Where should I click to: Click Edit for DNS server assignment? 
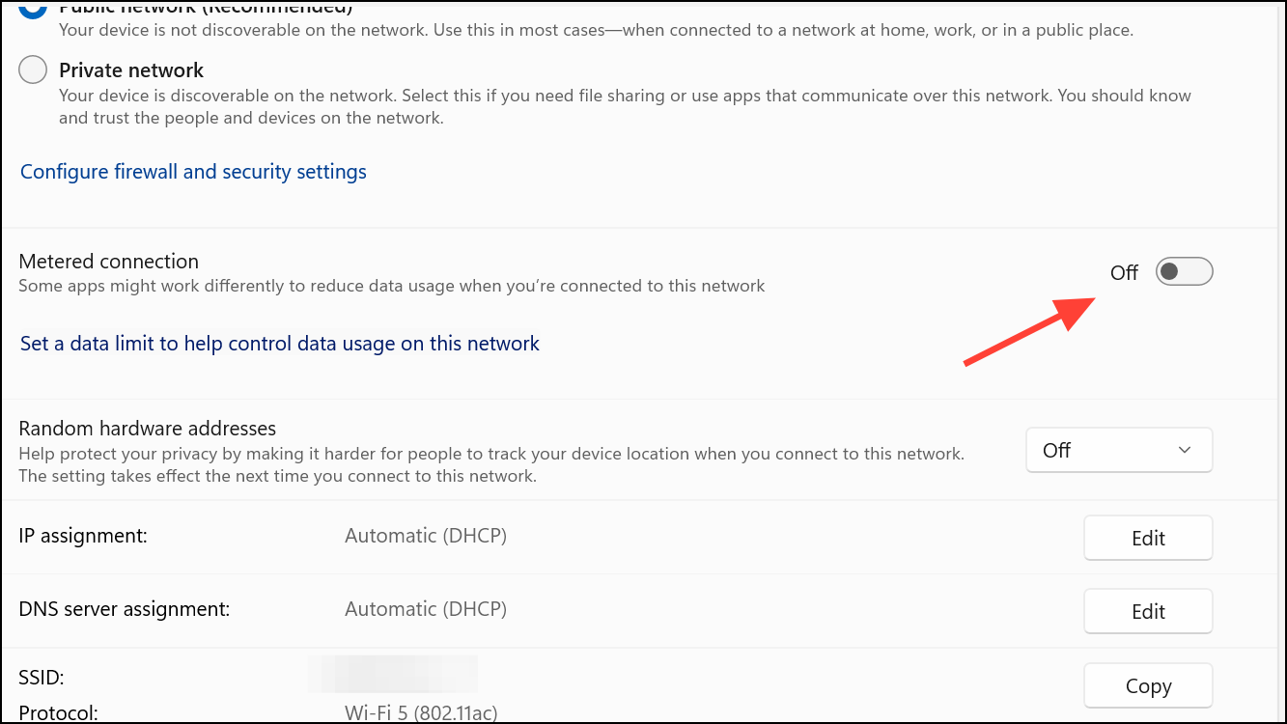(x=1147, y=610)
